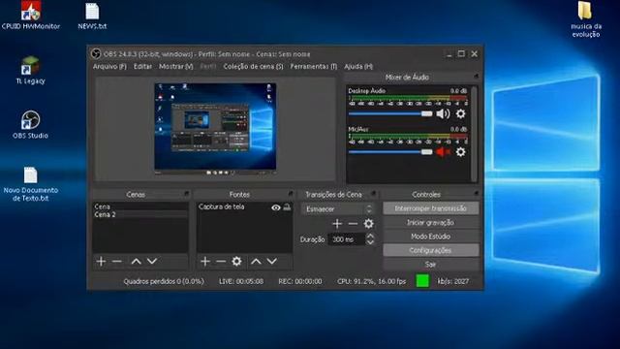Move source up in Fontes list

pyautogui.click(x=256, y=261)
